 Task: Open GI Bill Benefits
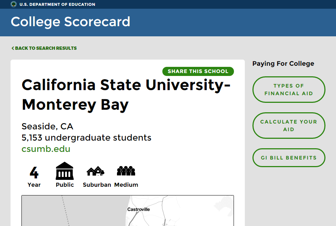(289, 158)
